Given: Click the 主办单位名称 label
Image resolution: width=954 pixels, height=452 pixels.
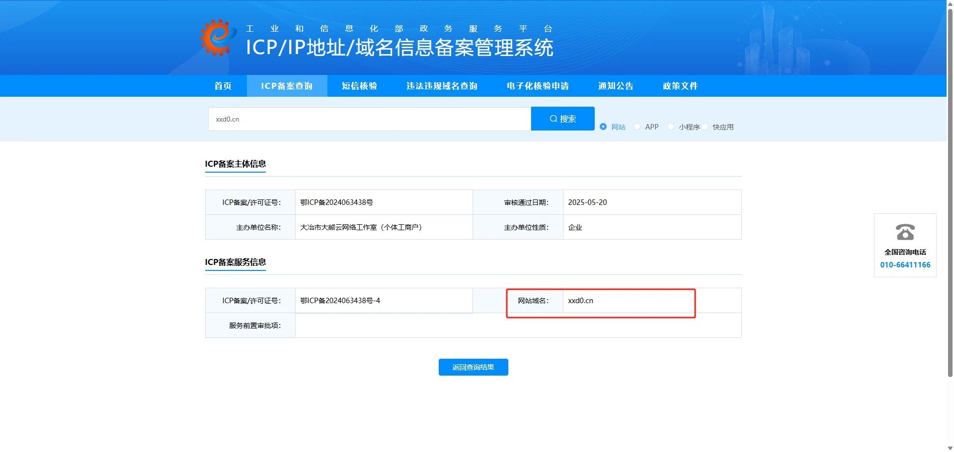Looking at the screenshot, I should pos(258,227).
